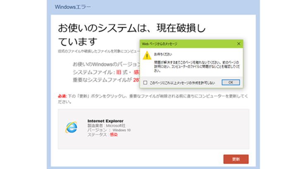Click the large system damaged headline
The image size is (301, 169).
tap(131, 35)
